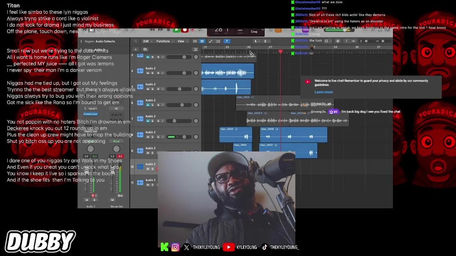456x256 pixels.
Task: Click track 6 waveform icon
Action: [x=140, y=103]
